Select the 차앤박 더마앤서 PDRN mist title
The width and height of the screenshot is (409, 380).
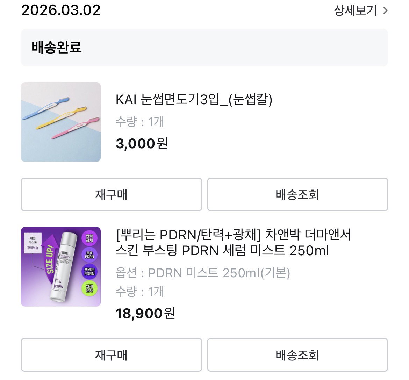pyautogui.click(x=234, y=243)
